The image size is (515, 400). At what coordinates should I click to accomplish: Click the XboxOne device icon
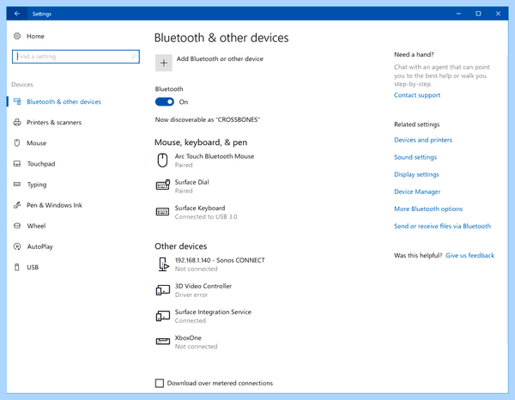point(163,342)
